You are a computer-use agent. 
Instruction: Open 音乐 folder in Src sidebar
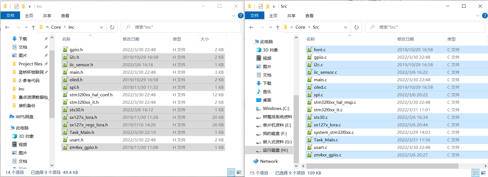[x=264, y=92]
